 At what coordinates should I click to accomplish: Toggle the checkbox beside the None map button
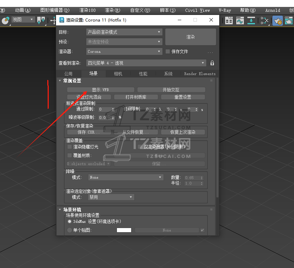click(x=202, y=230)
